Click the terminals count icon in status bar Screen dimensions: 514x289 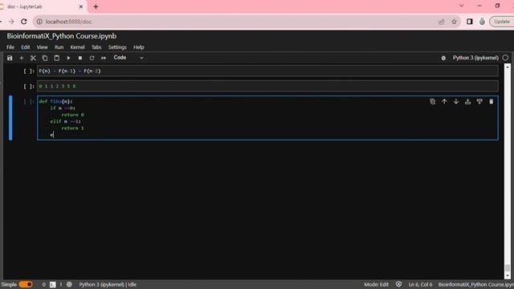point(53,284)
